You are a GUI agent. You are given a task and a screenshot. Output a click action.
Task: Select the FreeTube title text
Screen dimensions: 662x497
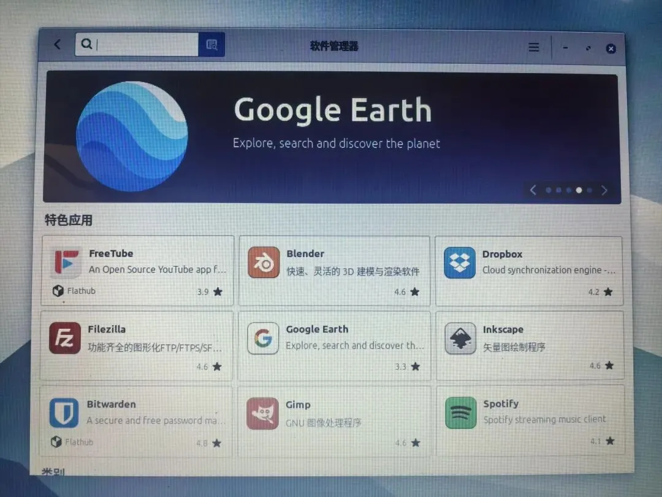tap(111, 253)
